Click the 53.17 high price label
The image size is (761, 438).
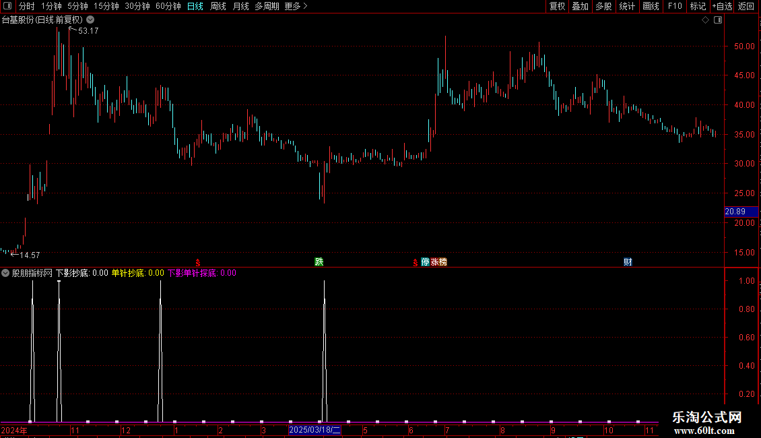click(x=88, y=30)
